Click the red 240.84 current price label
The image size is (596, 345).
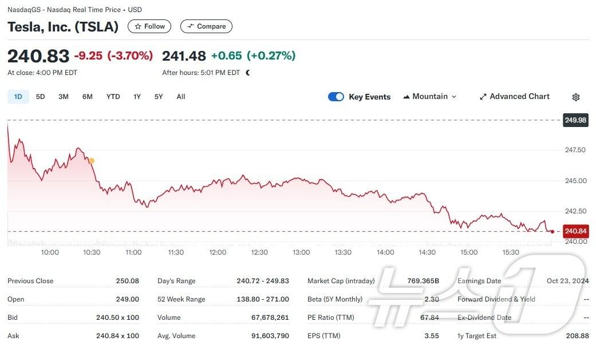tap(575, 231)
